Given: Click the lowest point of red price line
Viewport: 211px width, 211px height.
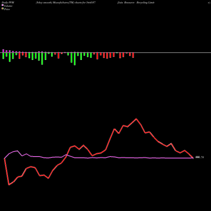Looking at the screenshot, I should click(9, 185).
